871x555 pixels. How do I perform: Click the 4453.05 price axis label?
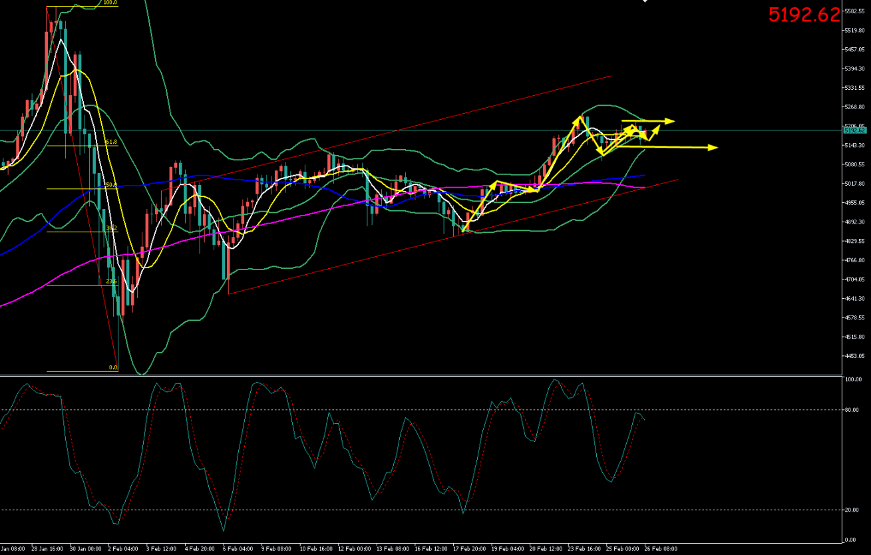[854, 357]
